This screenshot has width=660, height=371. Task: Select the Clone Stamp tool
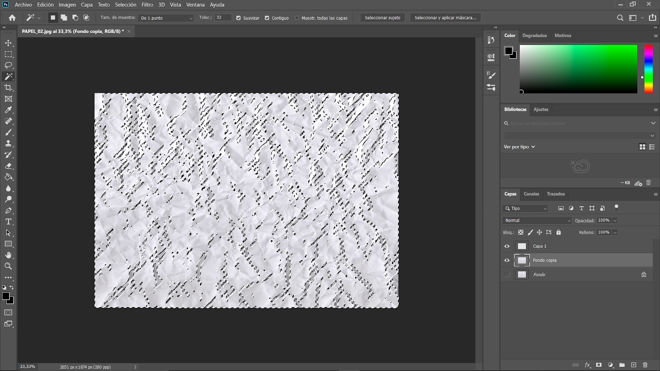tap(8, 143)
